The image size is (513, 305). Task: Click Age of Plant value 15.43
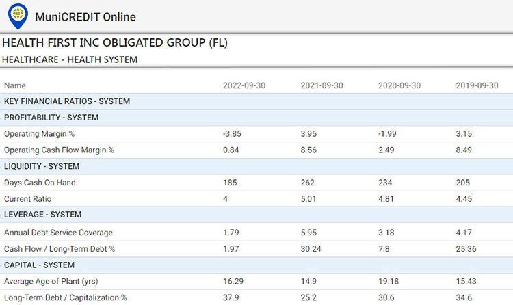466,282
